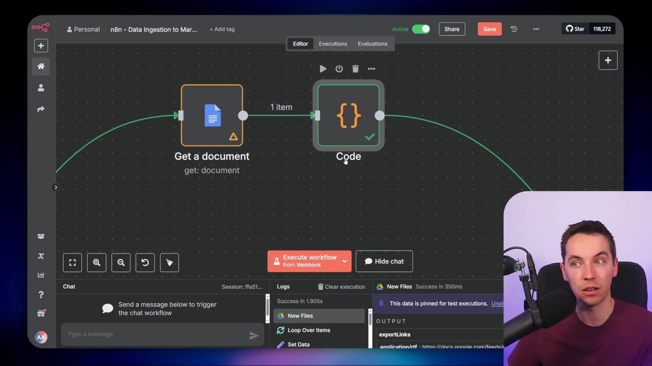Execute the Code node with play icon

click(x=323, y=69)
